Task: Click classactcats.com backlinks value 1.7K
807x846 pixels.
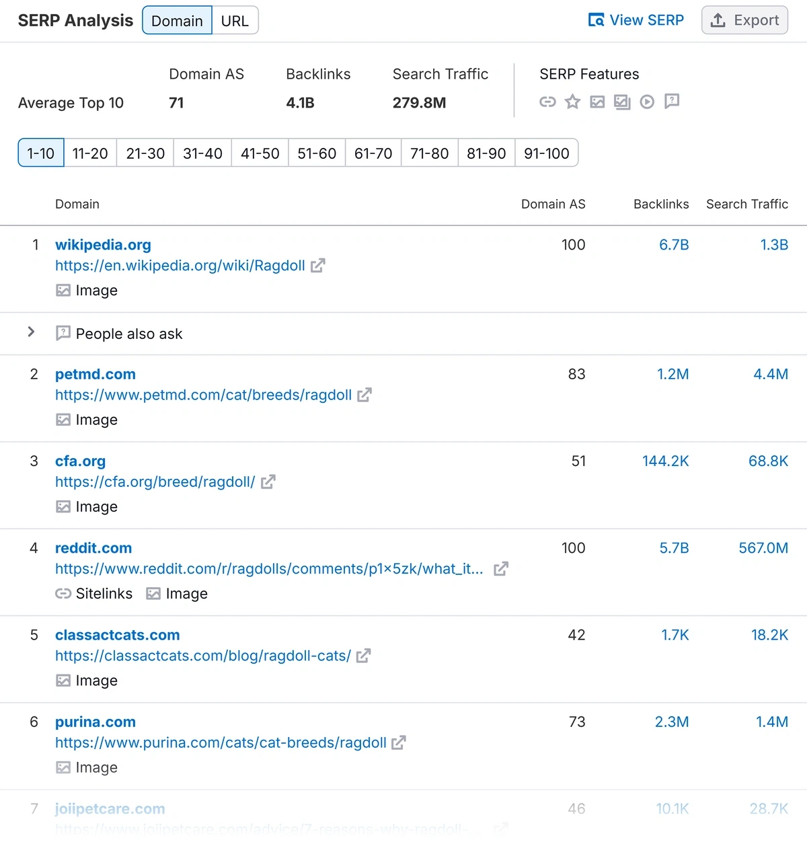Action: (x=675, y=635)
